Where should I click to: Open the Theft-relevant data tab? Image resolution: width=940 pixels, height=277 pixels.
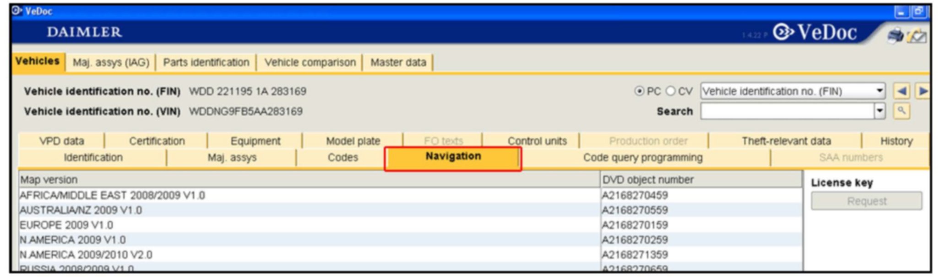click(x=786, y=141)
